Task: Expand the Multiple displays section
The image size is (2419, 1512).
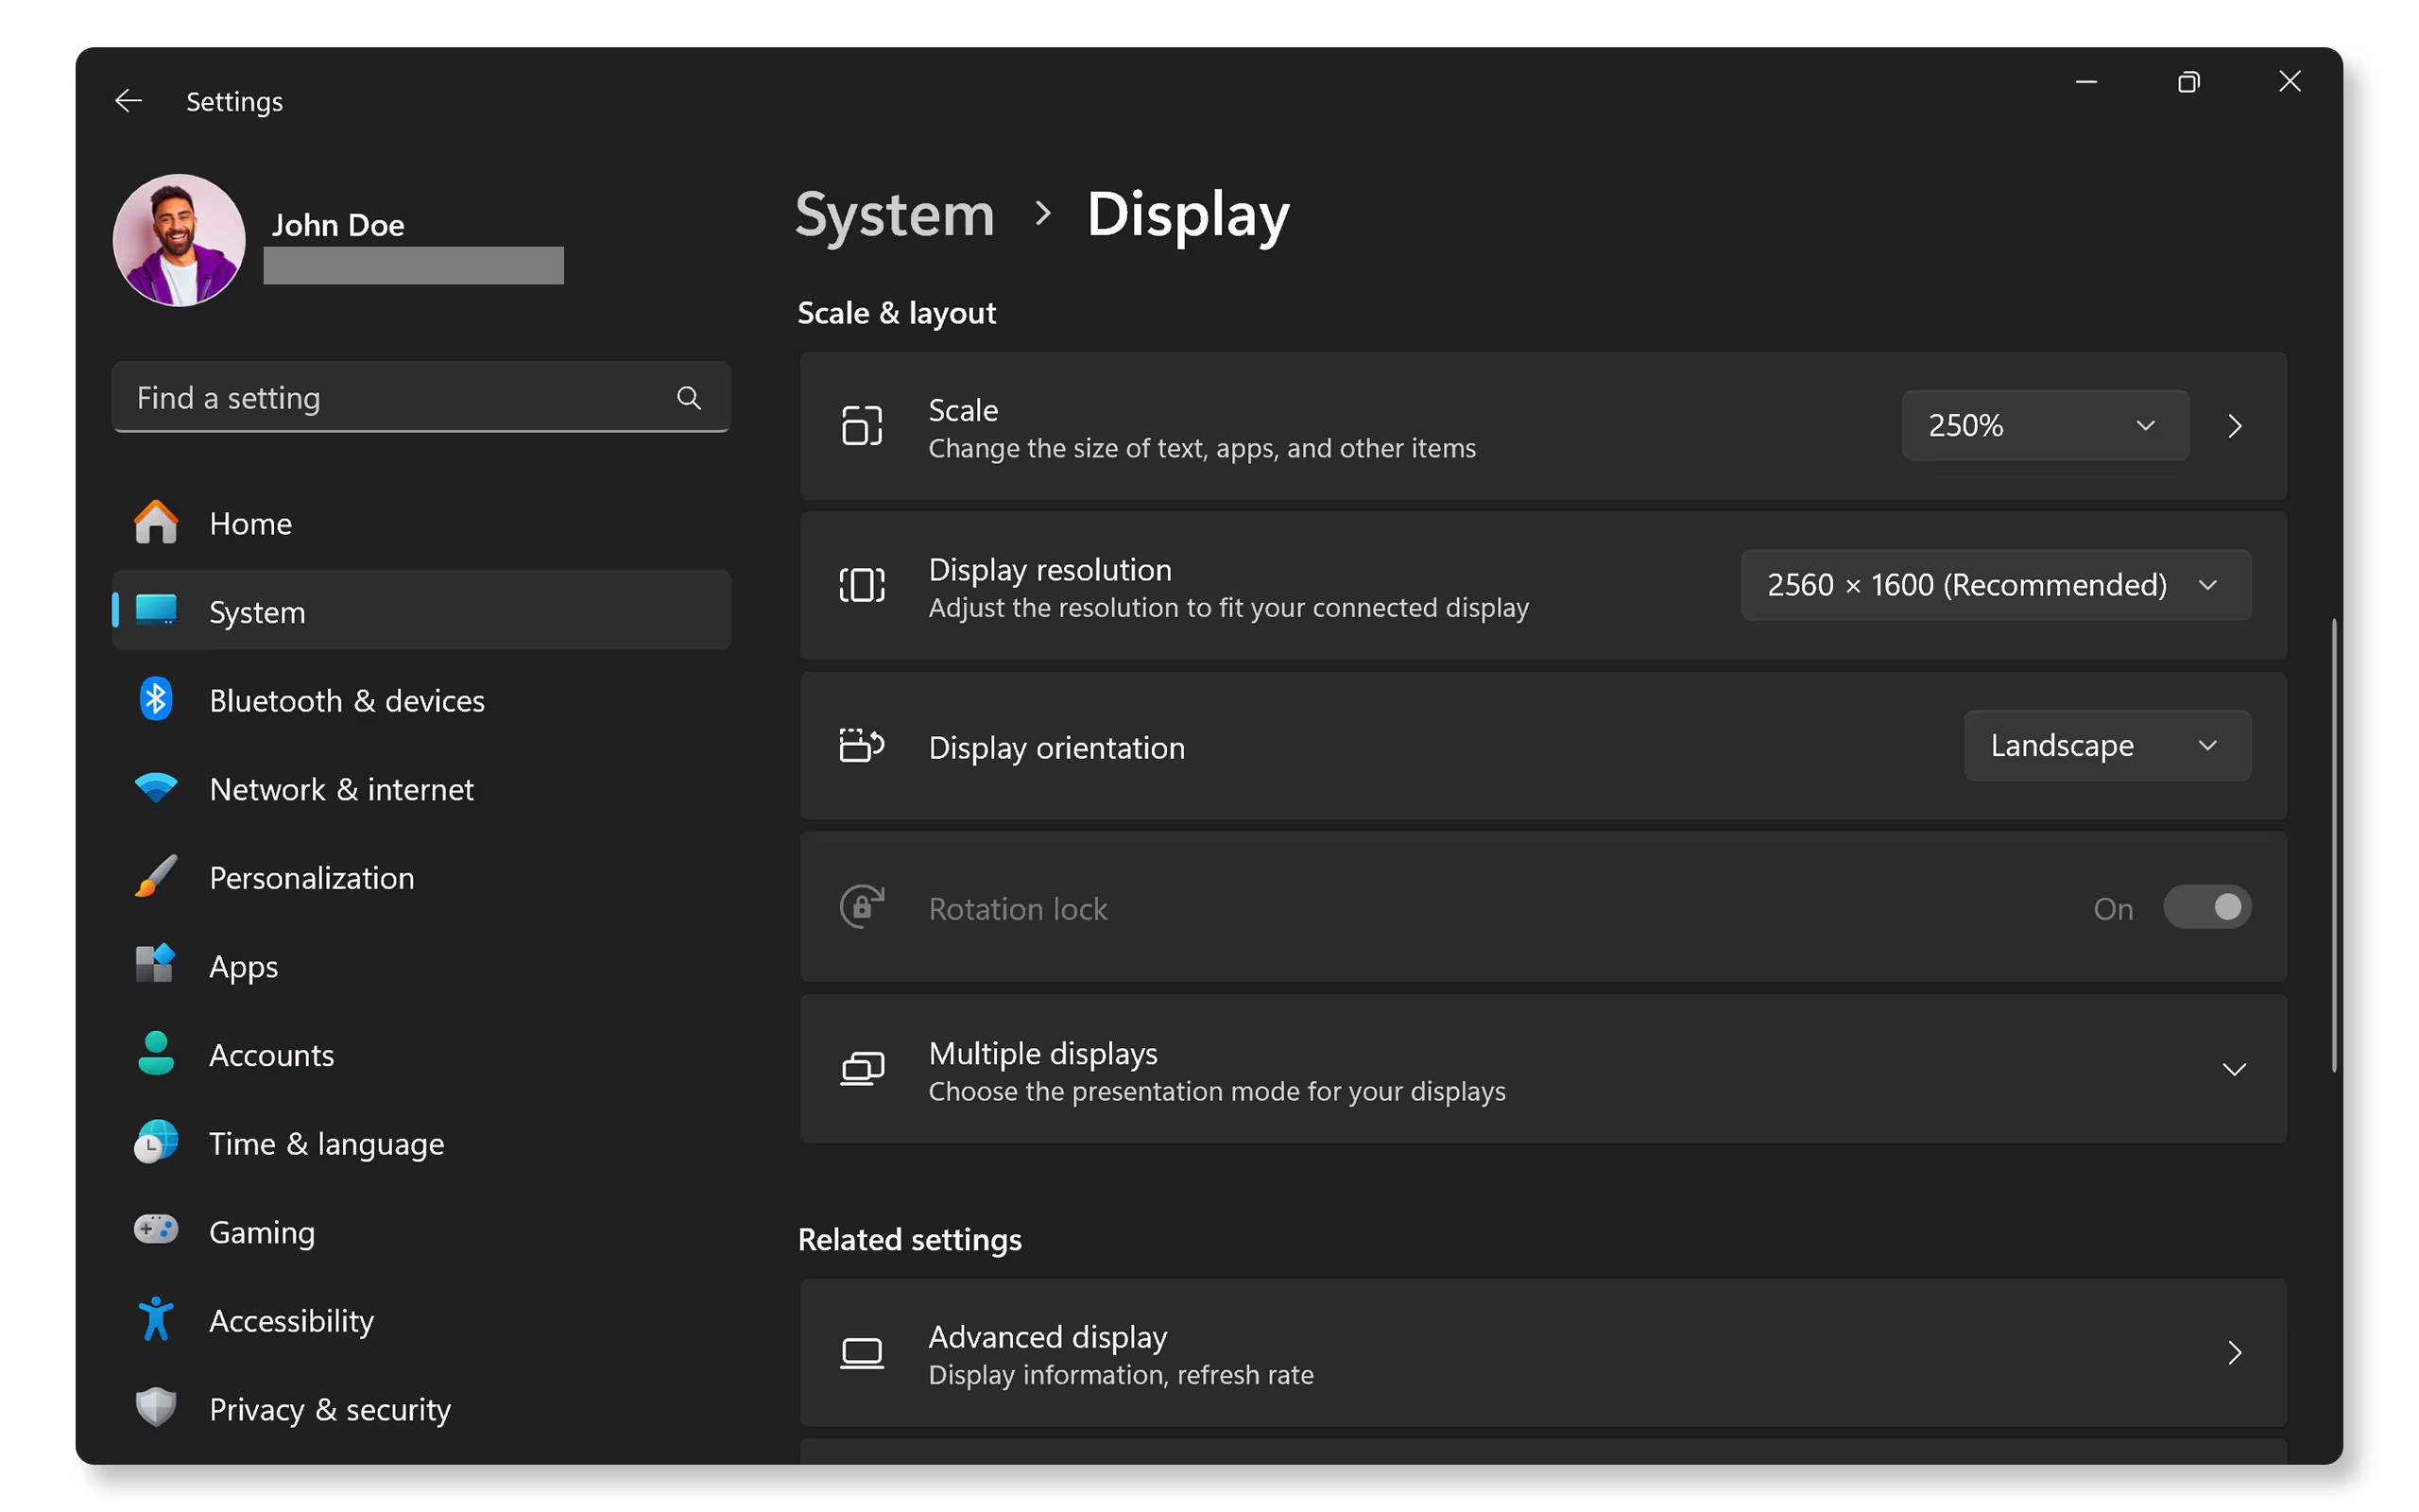Action: [2234, 1069]
